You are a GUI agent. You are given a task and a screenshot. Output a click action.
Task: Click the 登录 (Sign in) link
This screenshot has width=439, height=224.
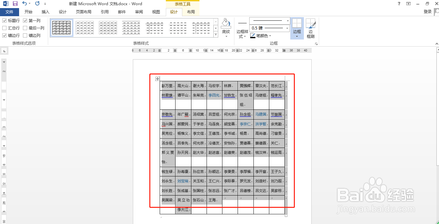427,12
